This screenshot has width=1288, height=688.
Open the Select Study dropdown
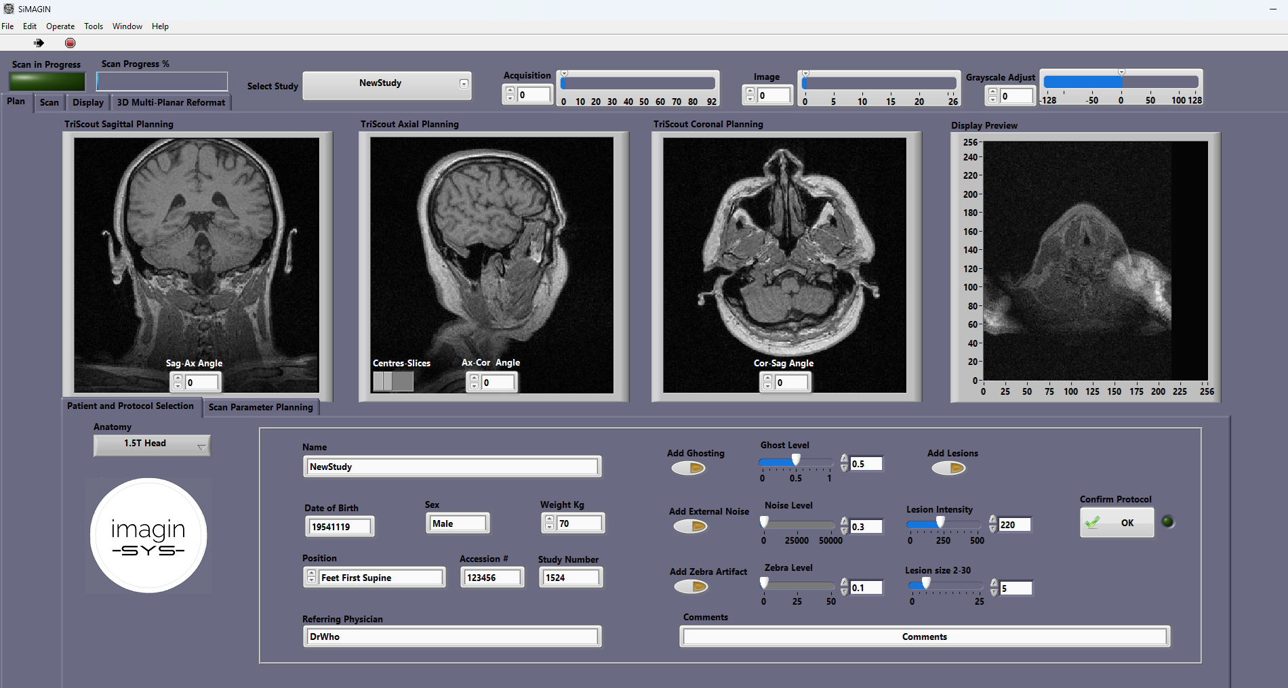463,85
